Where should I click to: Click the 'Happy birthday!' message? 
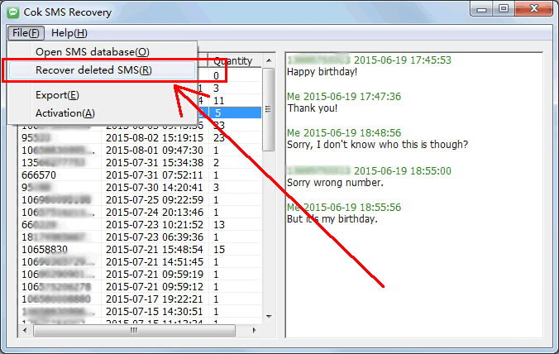[322, 72]
